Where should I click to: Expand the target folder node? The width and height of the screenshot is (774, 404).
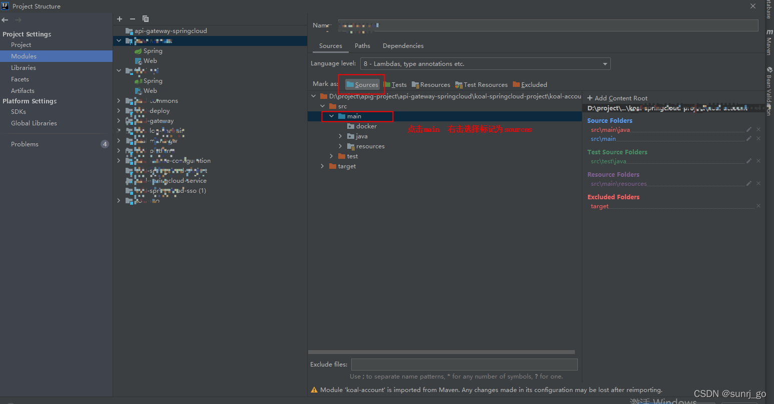point(322,166)
